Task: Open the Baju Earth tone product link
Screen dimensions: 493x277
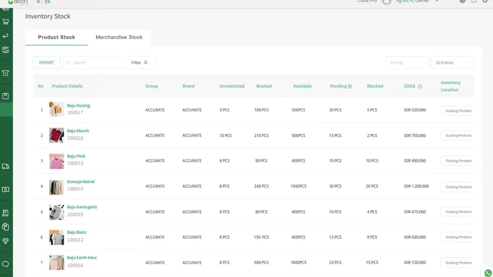Action: pos(82,258)
